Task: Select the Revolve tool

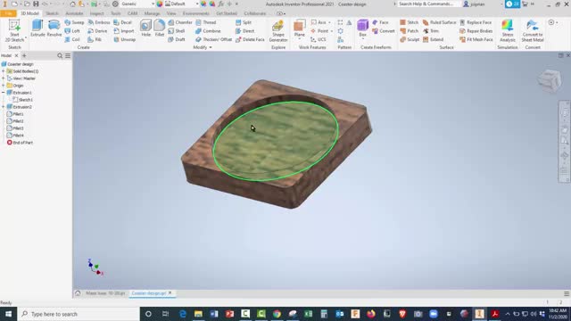Action: point(54,28)
